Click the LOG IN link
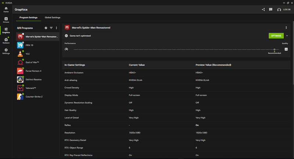This screenshot has height=159, width=294. [287, 10]
